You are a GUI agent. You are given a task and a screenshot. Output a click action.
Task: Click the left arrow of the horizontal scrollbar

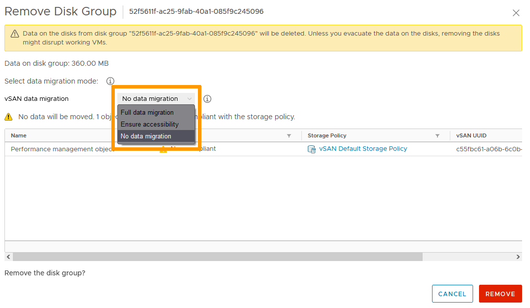coord(8,256)
